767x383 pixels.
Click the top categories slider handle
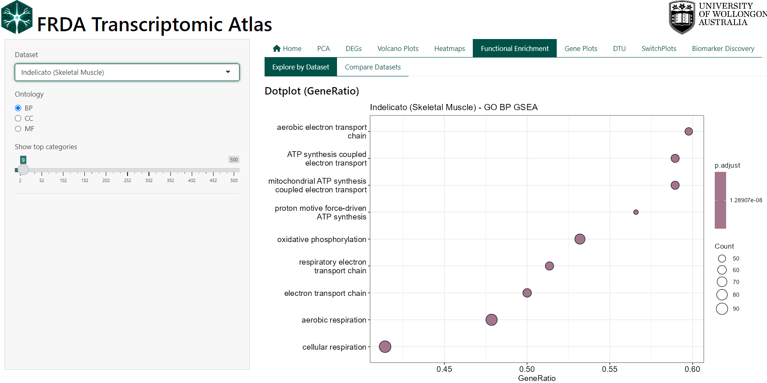pos(23,169)
